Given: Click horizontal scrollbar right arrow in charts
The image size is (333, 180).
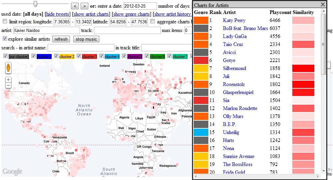Looking at the screenshot, I should [x=318, y=176].
